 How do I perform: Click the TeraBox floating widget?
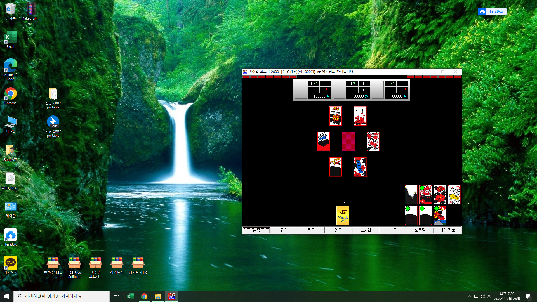(x=492, y=11)
